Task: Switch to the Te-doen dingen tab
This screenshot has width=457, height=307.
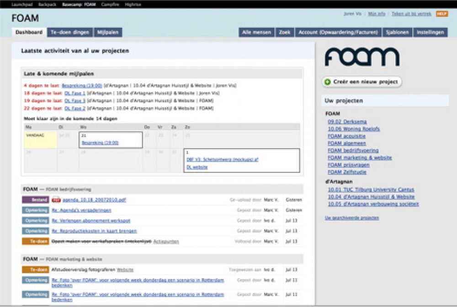Action: (70, 32)
